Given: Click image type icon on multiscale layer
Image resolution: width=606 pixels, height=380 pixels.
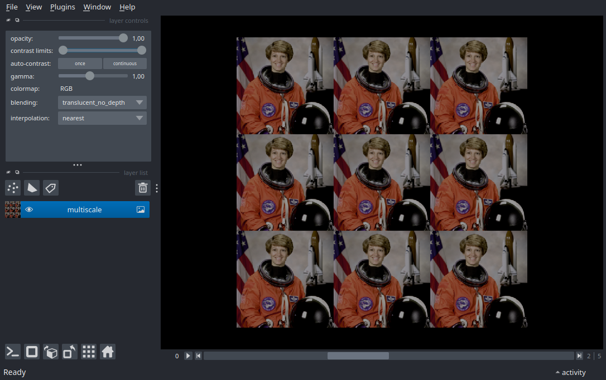Looking at the screenshot, I should pyautogui.click(x=141, y=210).
